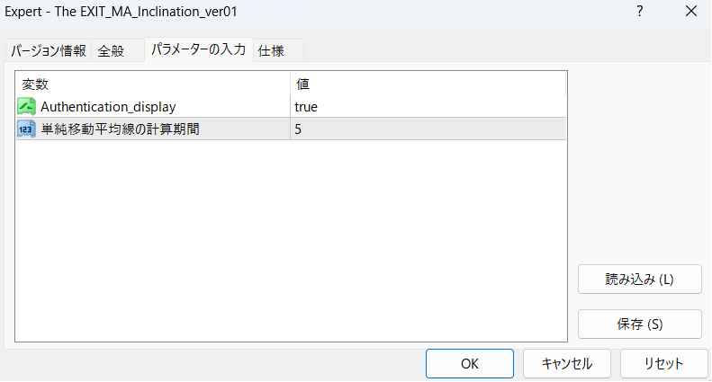This screenshot has width=712, height=382.
Task: Select the パラメーターの入力 tab
Action: click(x=198, y=50)
